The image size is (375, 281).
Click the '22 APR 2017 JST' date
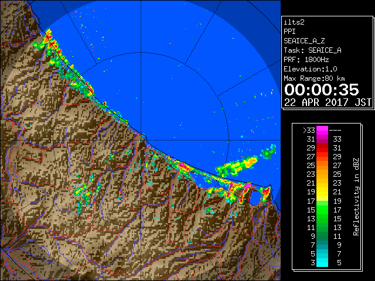pyautogui.click(x=328, y=102)
